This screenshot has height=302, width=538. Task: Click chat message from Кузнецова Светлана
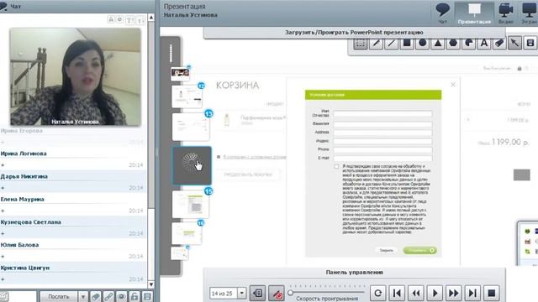(73, 227)
